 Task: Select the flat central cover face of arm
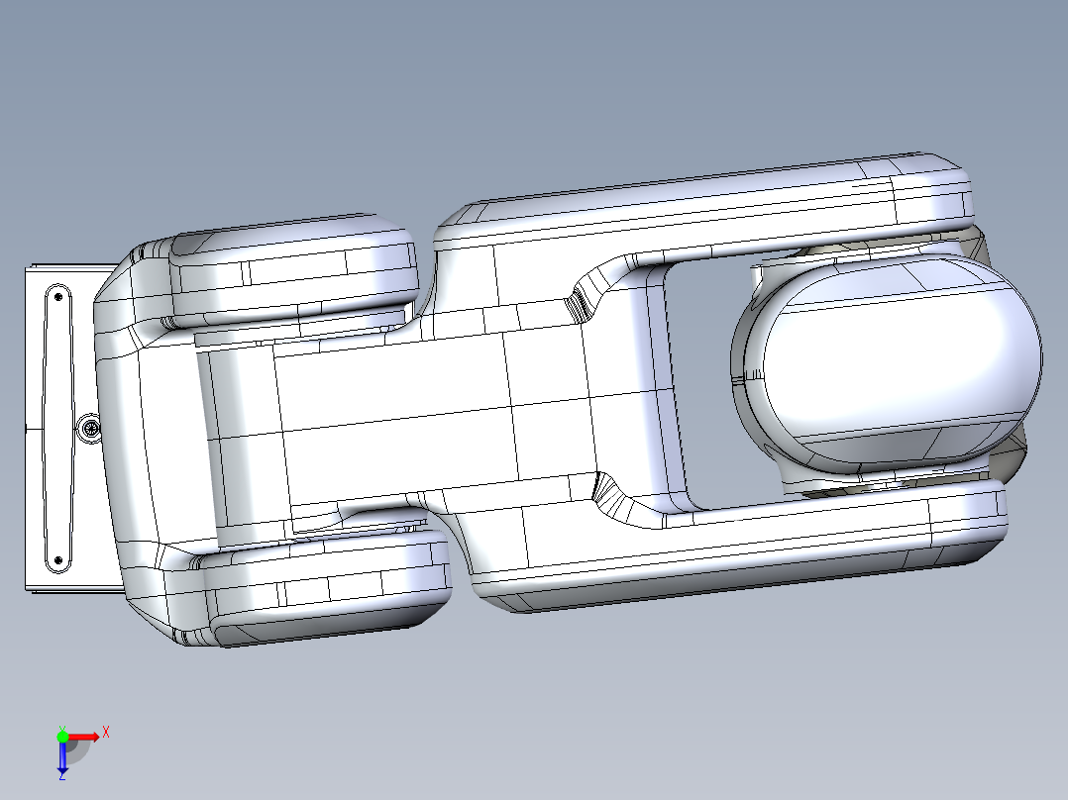coord(395,419)
